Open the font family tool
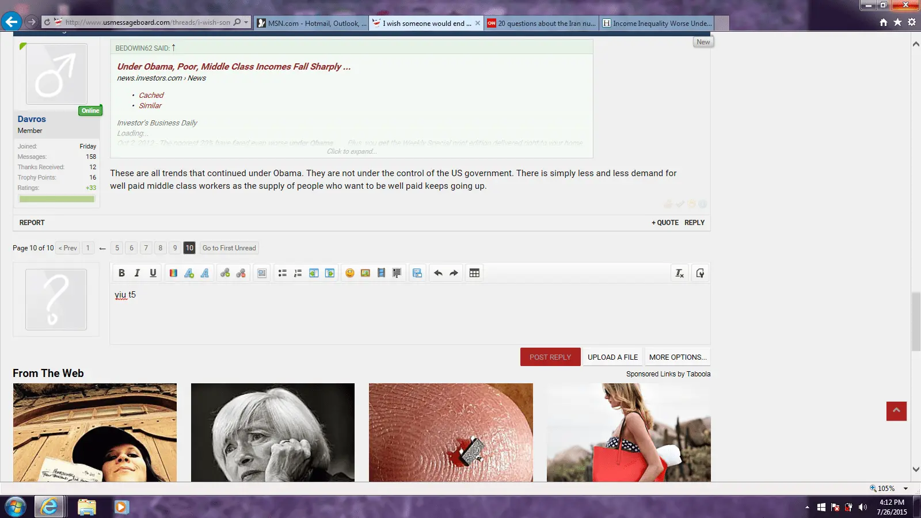The height and width of the screenshot is (518, 921). point(205,273)
